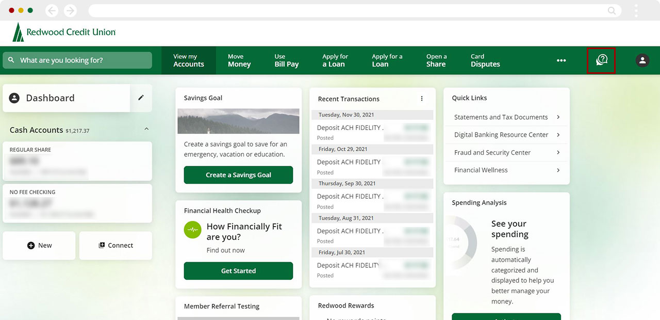Viewport: 660px width, 320px height.
Task: Click the browser back arrow
Action: pyautogui.click(x=52, y=10)
